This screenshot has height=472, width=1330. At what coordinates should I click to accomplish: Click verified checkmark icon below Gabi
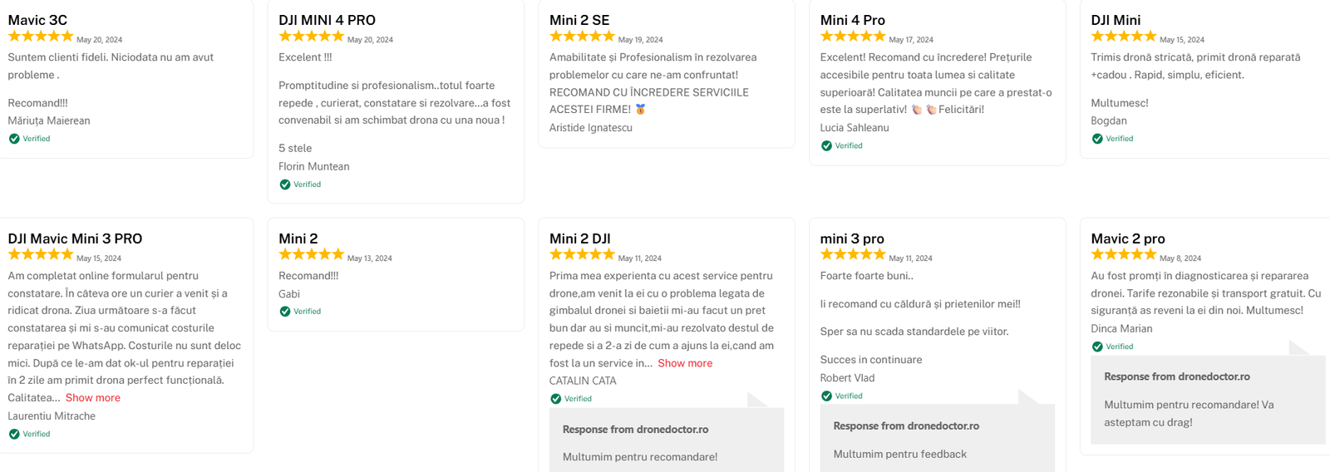pos(285,312)
